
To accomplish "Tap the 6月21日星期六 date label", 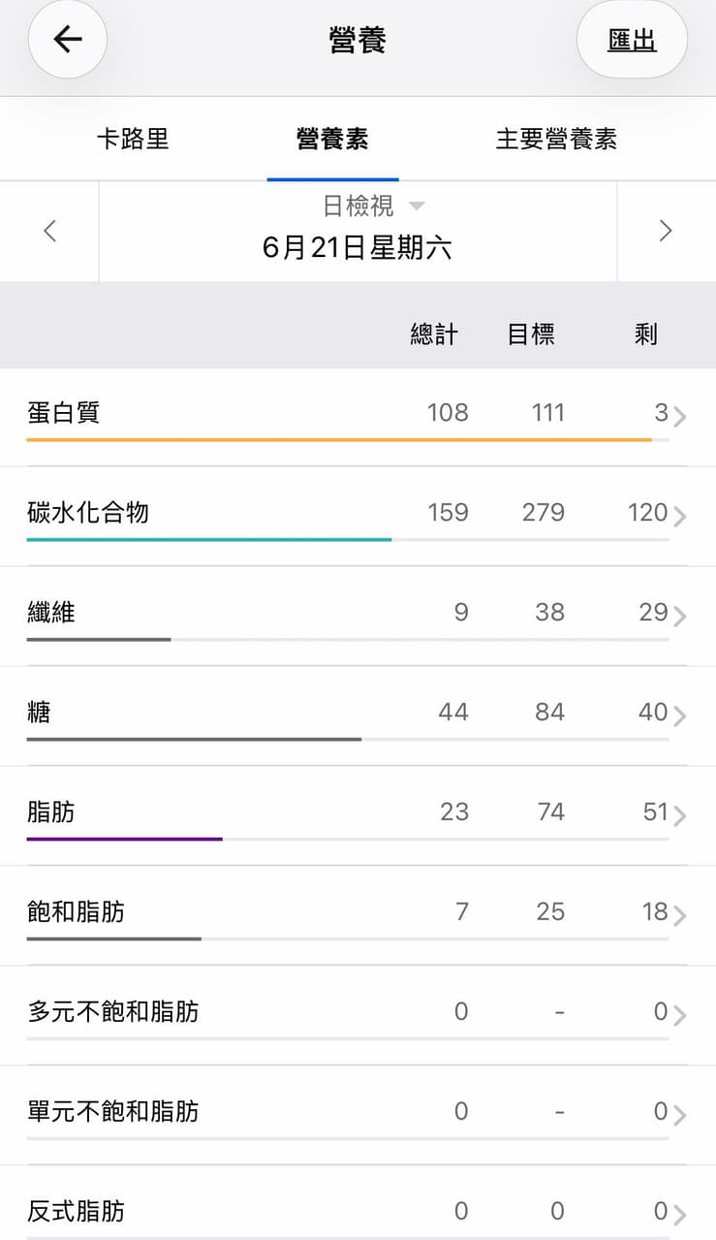I will (x=358, y=248).
